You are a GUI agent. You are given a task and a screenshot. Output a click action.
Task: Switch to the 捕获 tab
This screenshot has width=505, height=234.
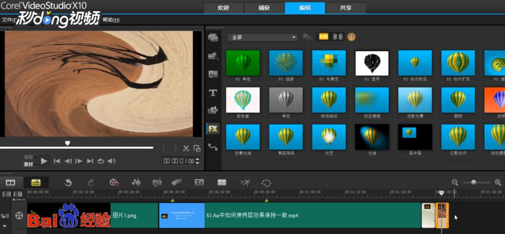264,8
